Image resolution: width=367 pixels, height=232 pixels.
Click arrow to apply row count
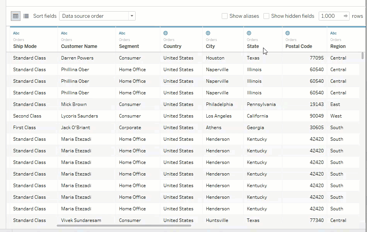point(345,16)
